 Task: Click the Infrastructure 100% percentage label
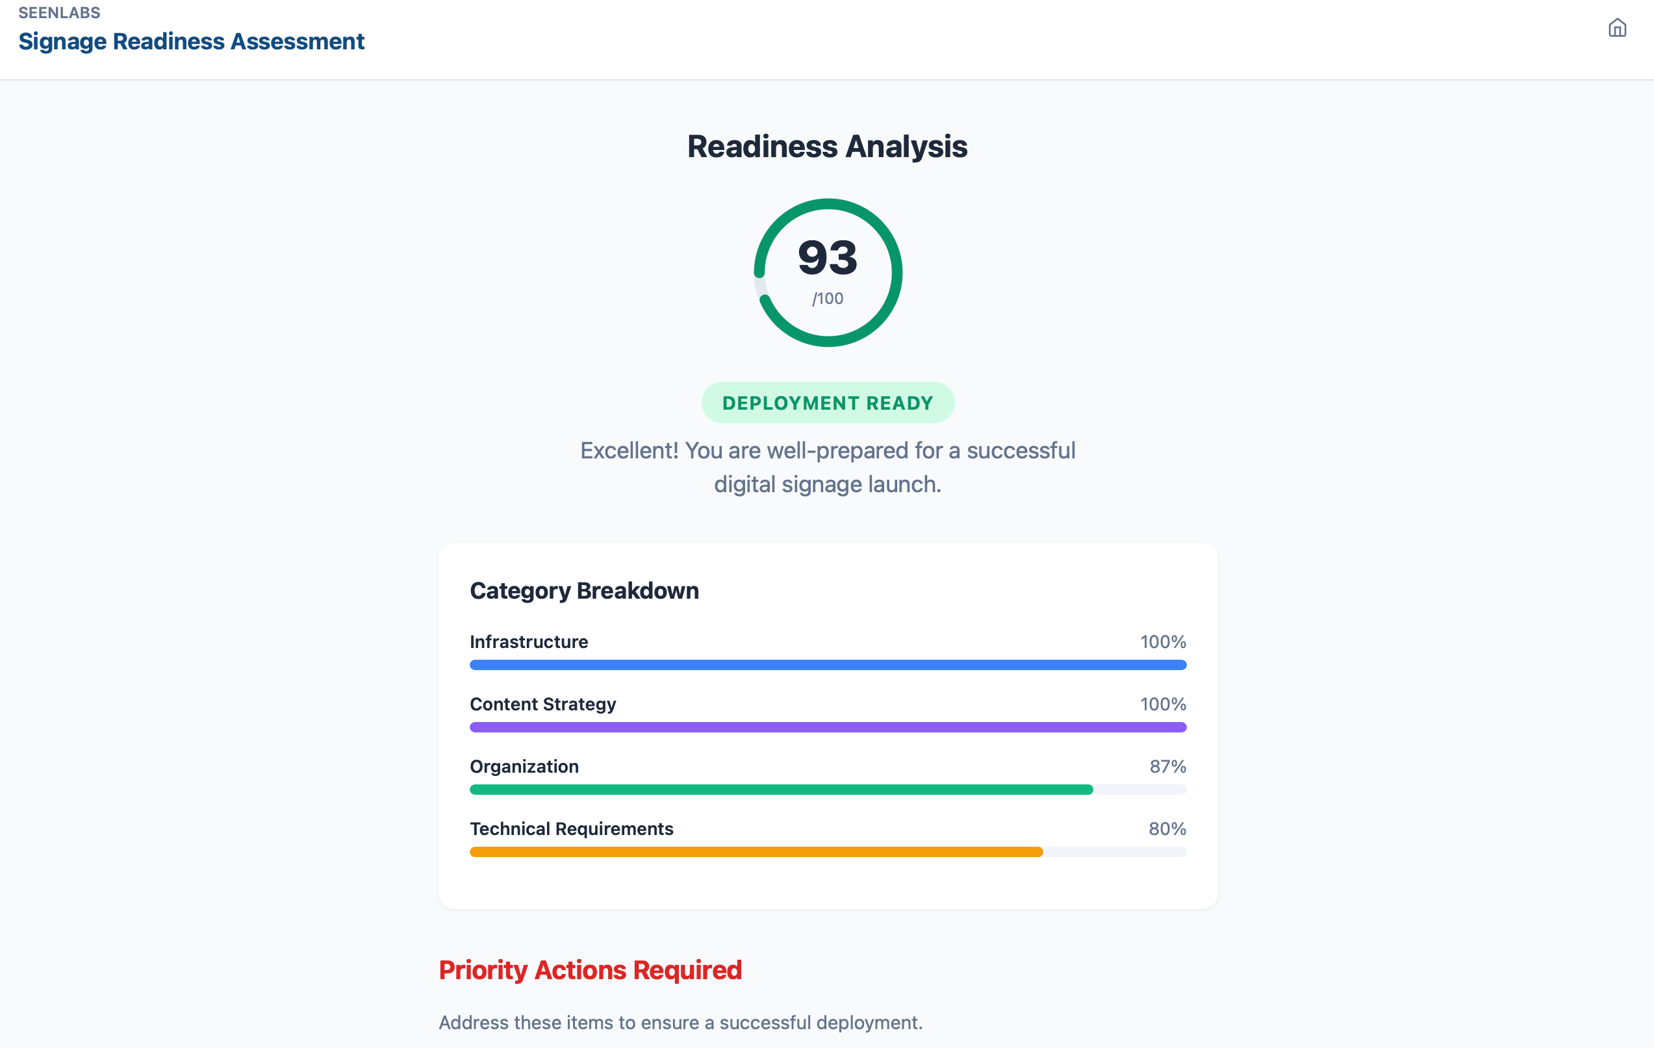[x=1163, y=642]
